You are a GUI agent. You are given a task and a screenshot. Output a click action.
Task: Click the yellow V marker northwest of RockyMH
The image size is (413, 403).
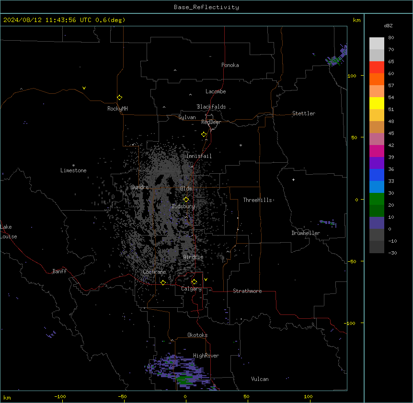click(x=84, y=88)
